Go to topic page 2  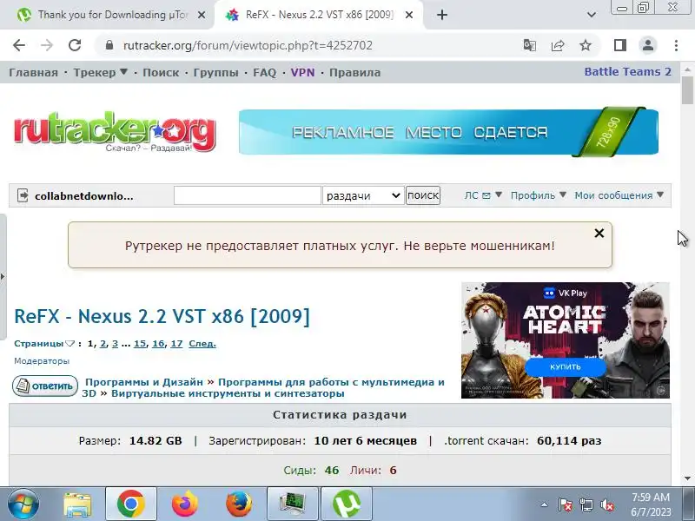[103, 343]
